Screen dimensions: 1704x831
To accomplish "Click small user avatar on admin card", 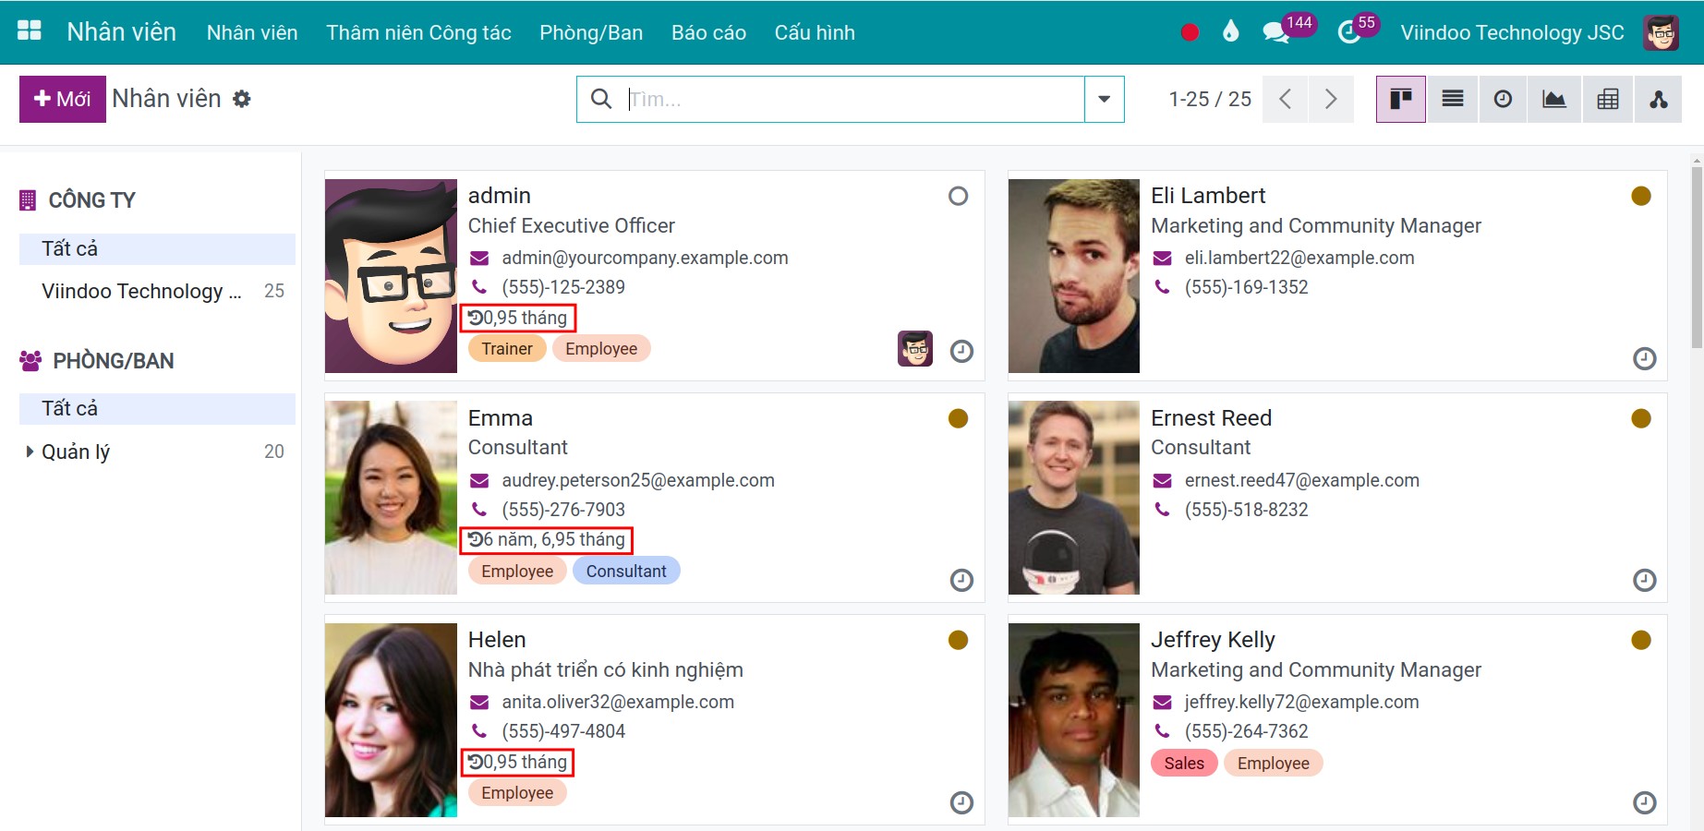I will point(915,348).
